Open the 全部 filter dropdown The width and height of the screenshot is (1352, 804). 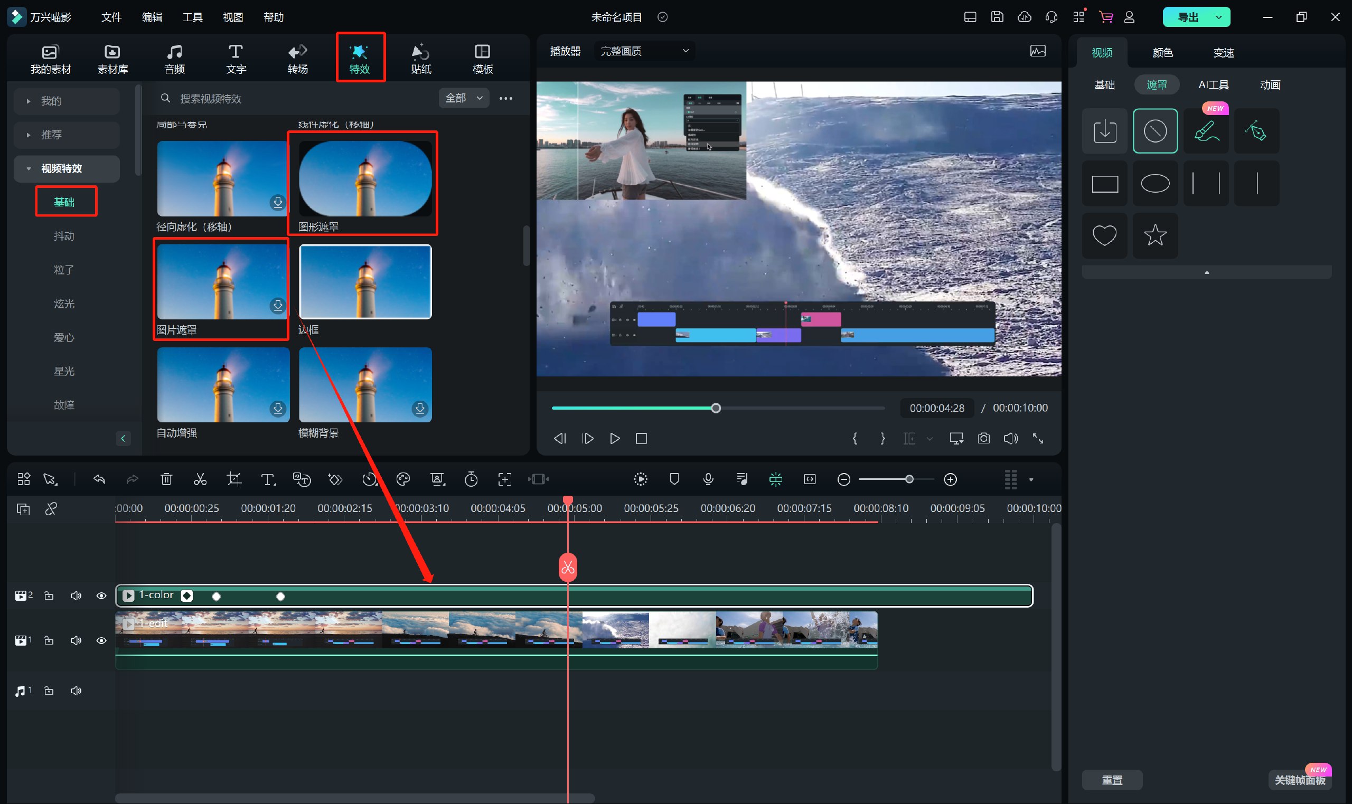(463, 98)
